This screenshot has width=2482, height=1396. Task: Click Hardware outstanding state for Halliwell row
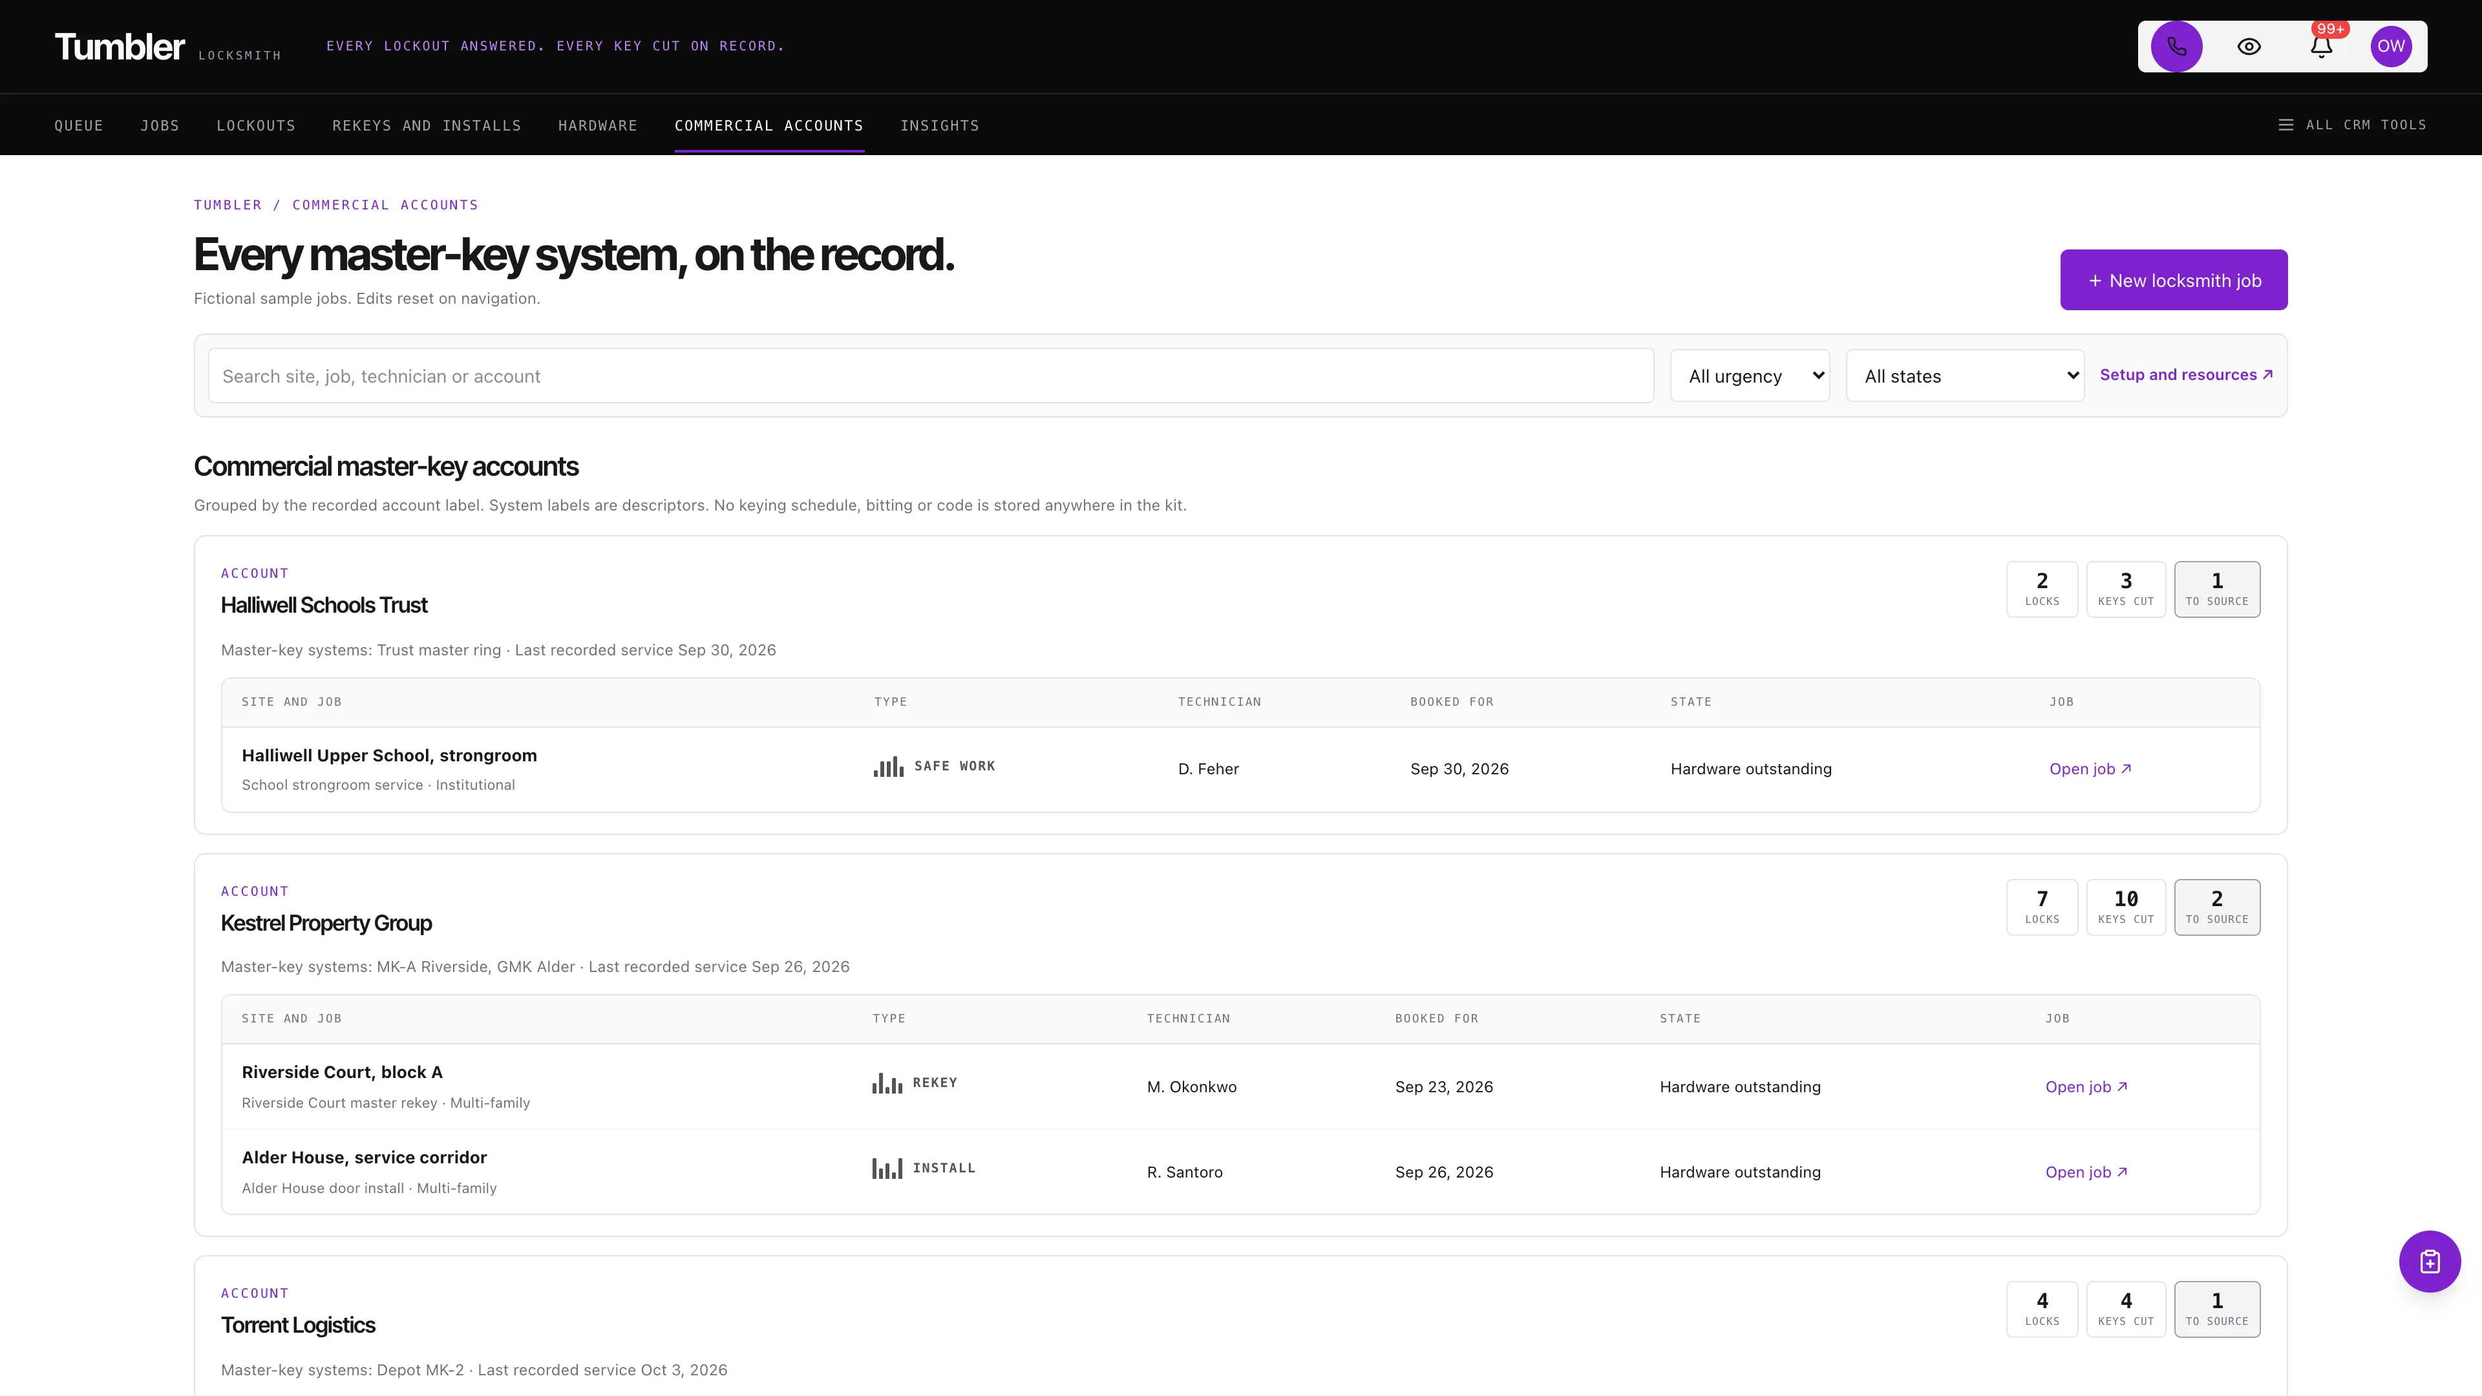tap(1751, 769)
